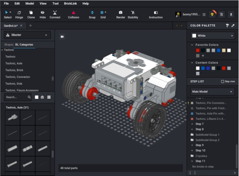
Task: Pick the tan favorite color swatch
Action: [x=224, y=50]
